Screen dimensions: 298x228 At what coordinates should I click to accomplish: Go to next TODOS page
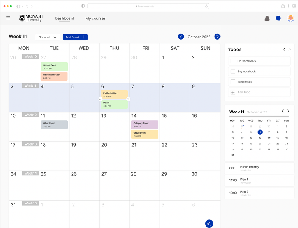click(x=289, y=49)
